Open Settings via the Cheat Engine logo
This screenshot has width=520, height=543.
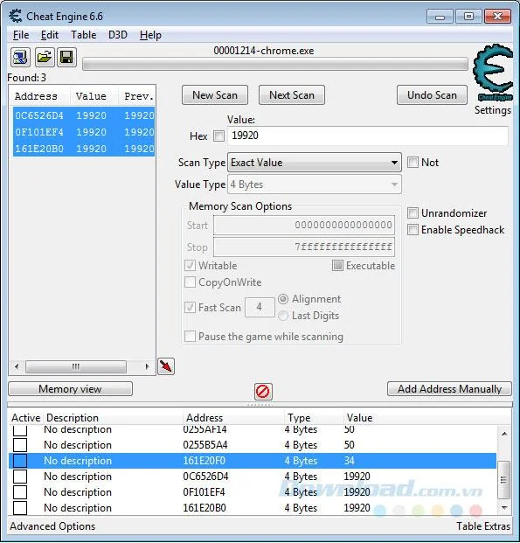493,80
